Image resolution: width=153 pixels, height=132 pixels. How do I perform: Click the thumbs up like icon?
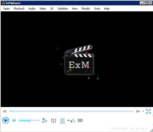(73, 120)
